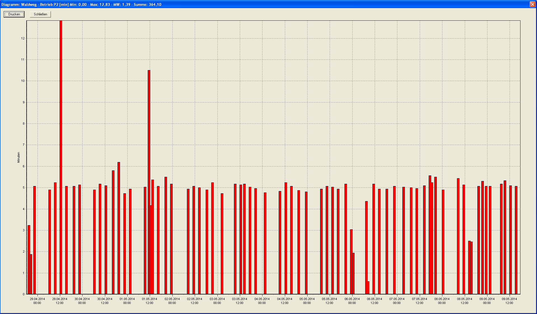Click the Drucken button
This screenshot has width=537, height=314.
point(14,14)
